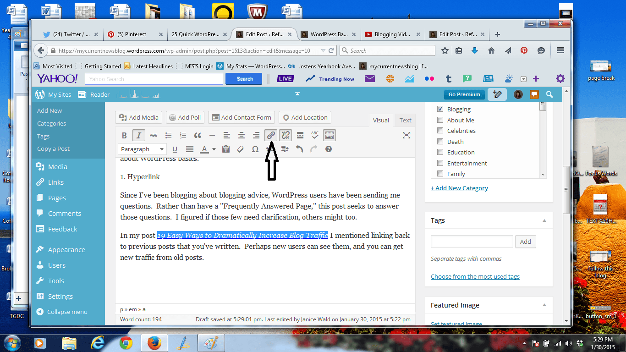Check the About Me category
The width and height of the screenshot is (626, 352).
[440, 120]
